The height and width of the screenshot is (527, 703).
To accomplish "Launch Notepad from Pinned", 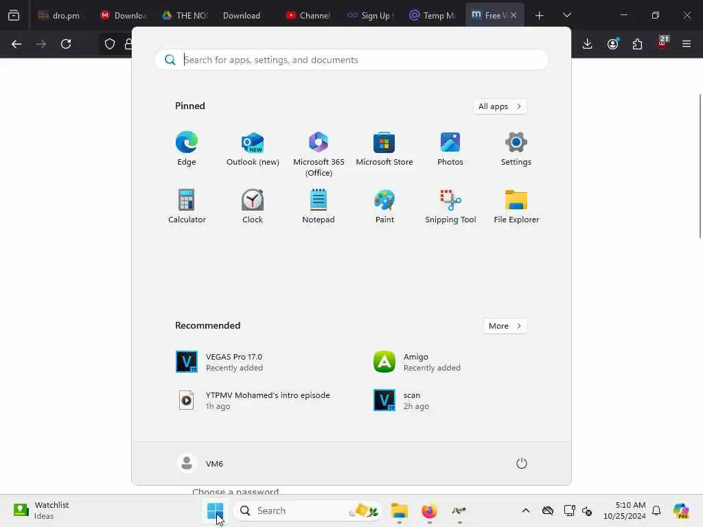I will point(319,206).
